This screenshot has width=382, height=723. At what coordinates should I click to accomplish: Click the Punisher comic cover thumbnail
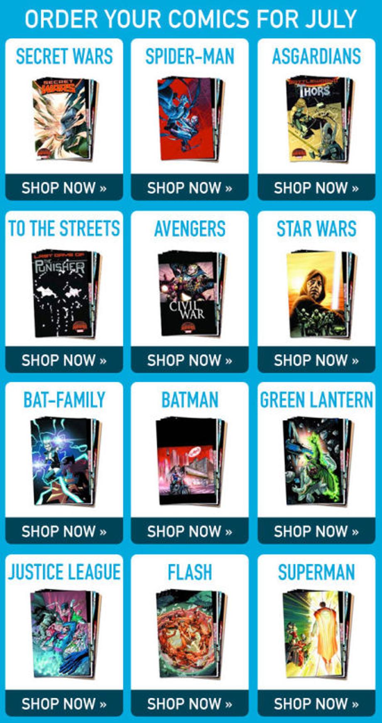pos(66,294)
